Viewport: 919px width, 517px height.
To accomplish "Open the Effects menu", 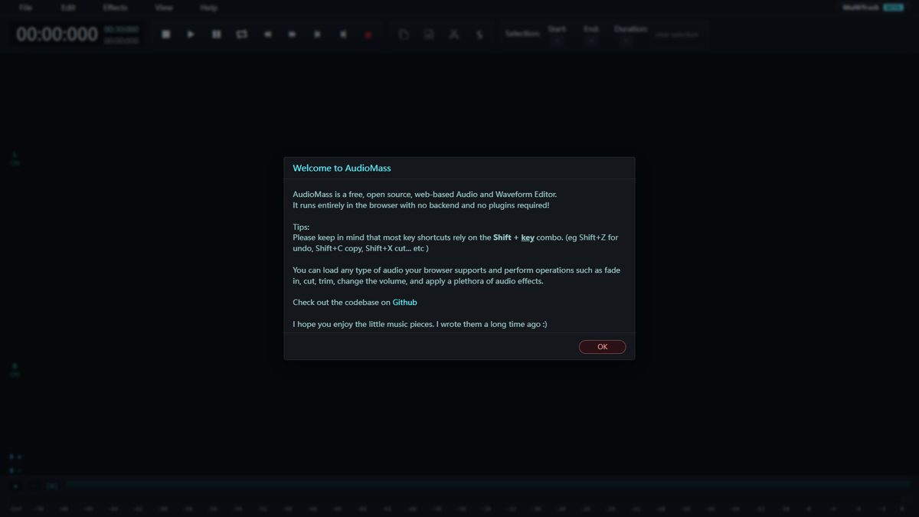I will (116, 8).
